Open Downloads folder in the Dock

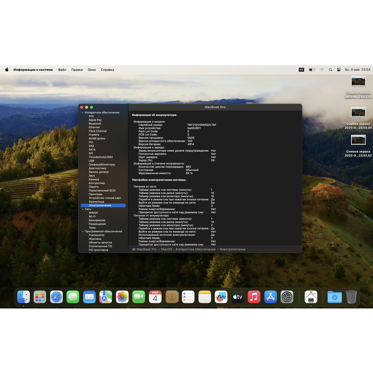335,297
